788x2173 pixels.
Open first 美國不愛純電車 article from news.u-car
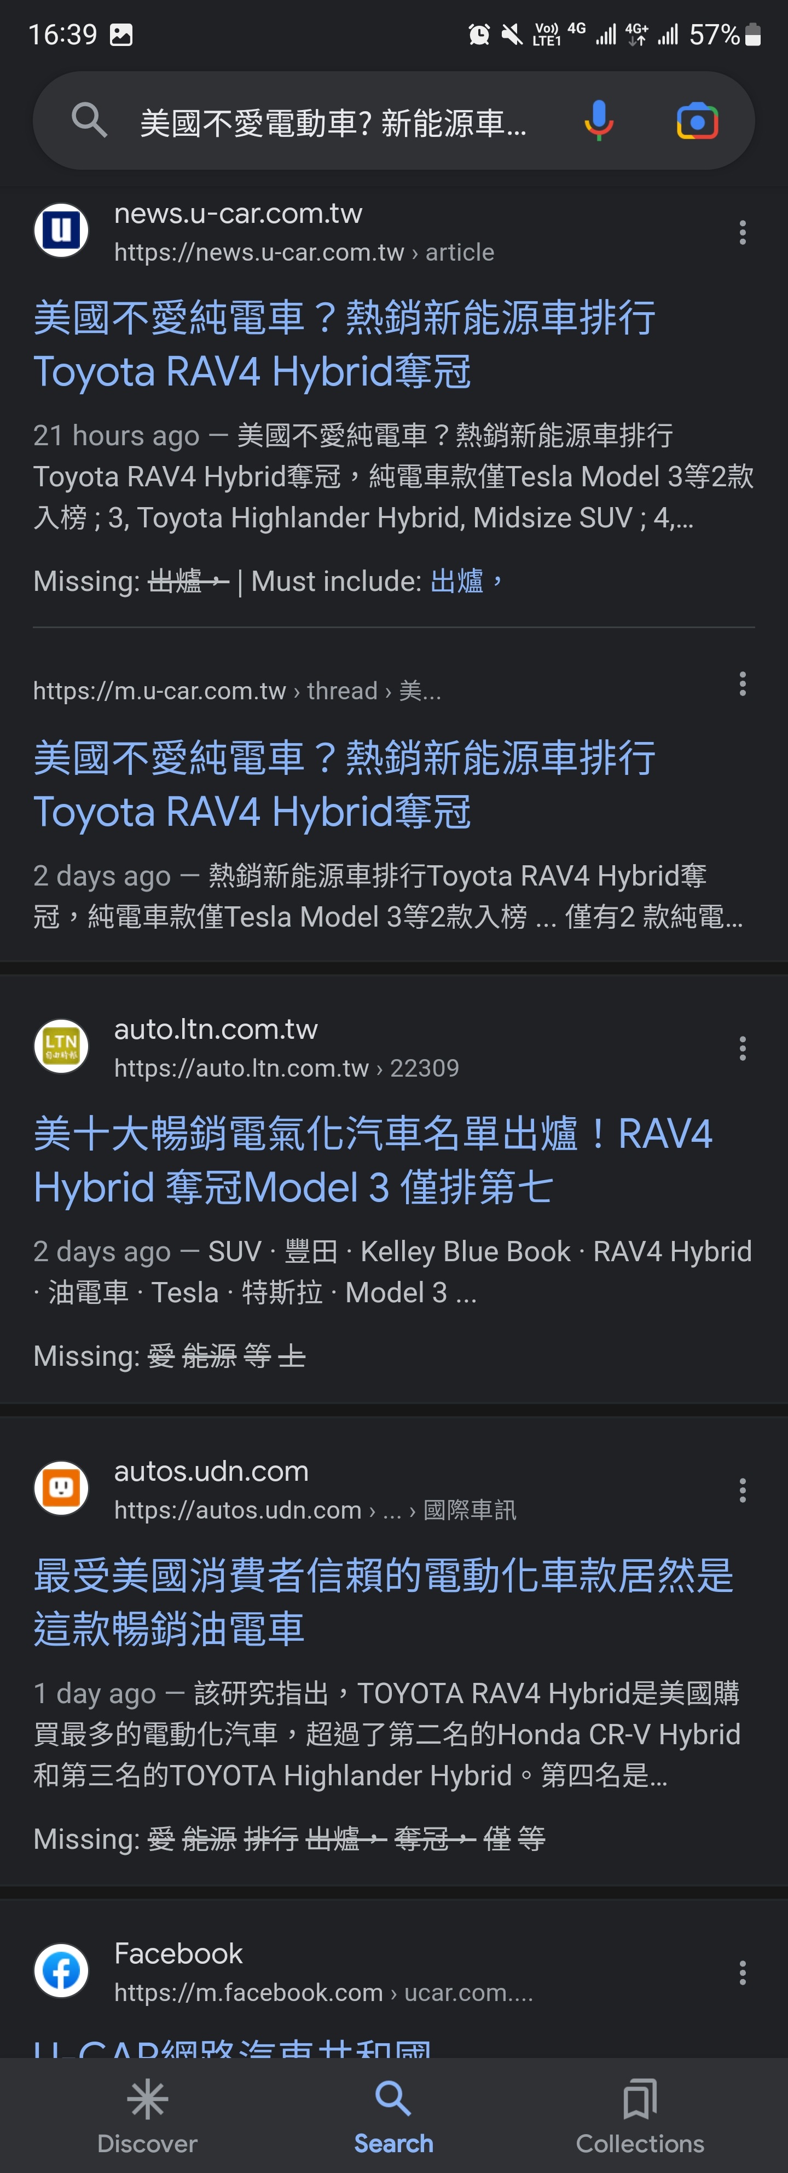(345, 344)
